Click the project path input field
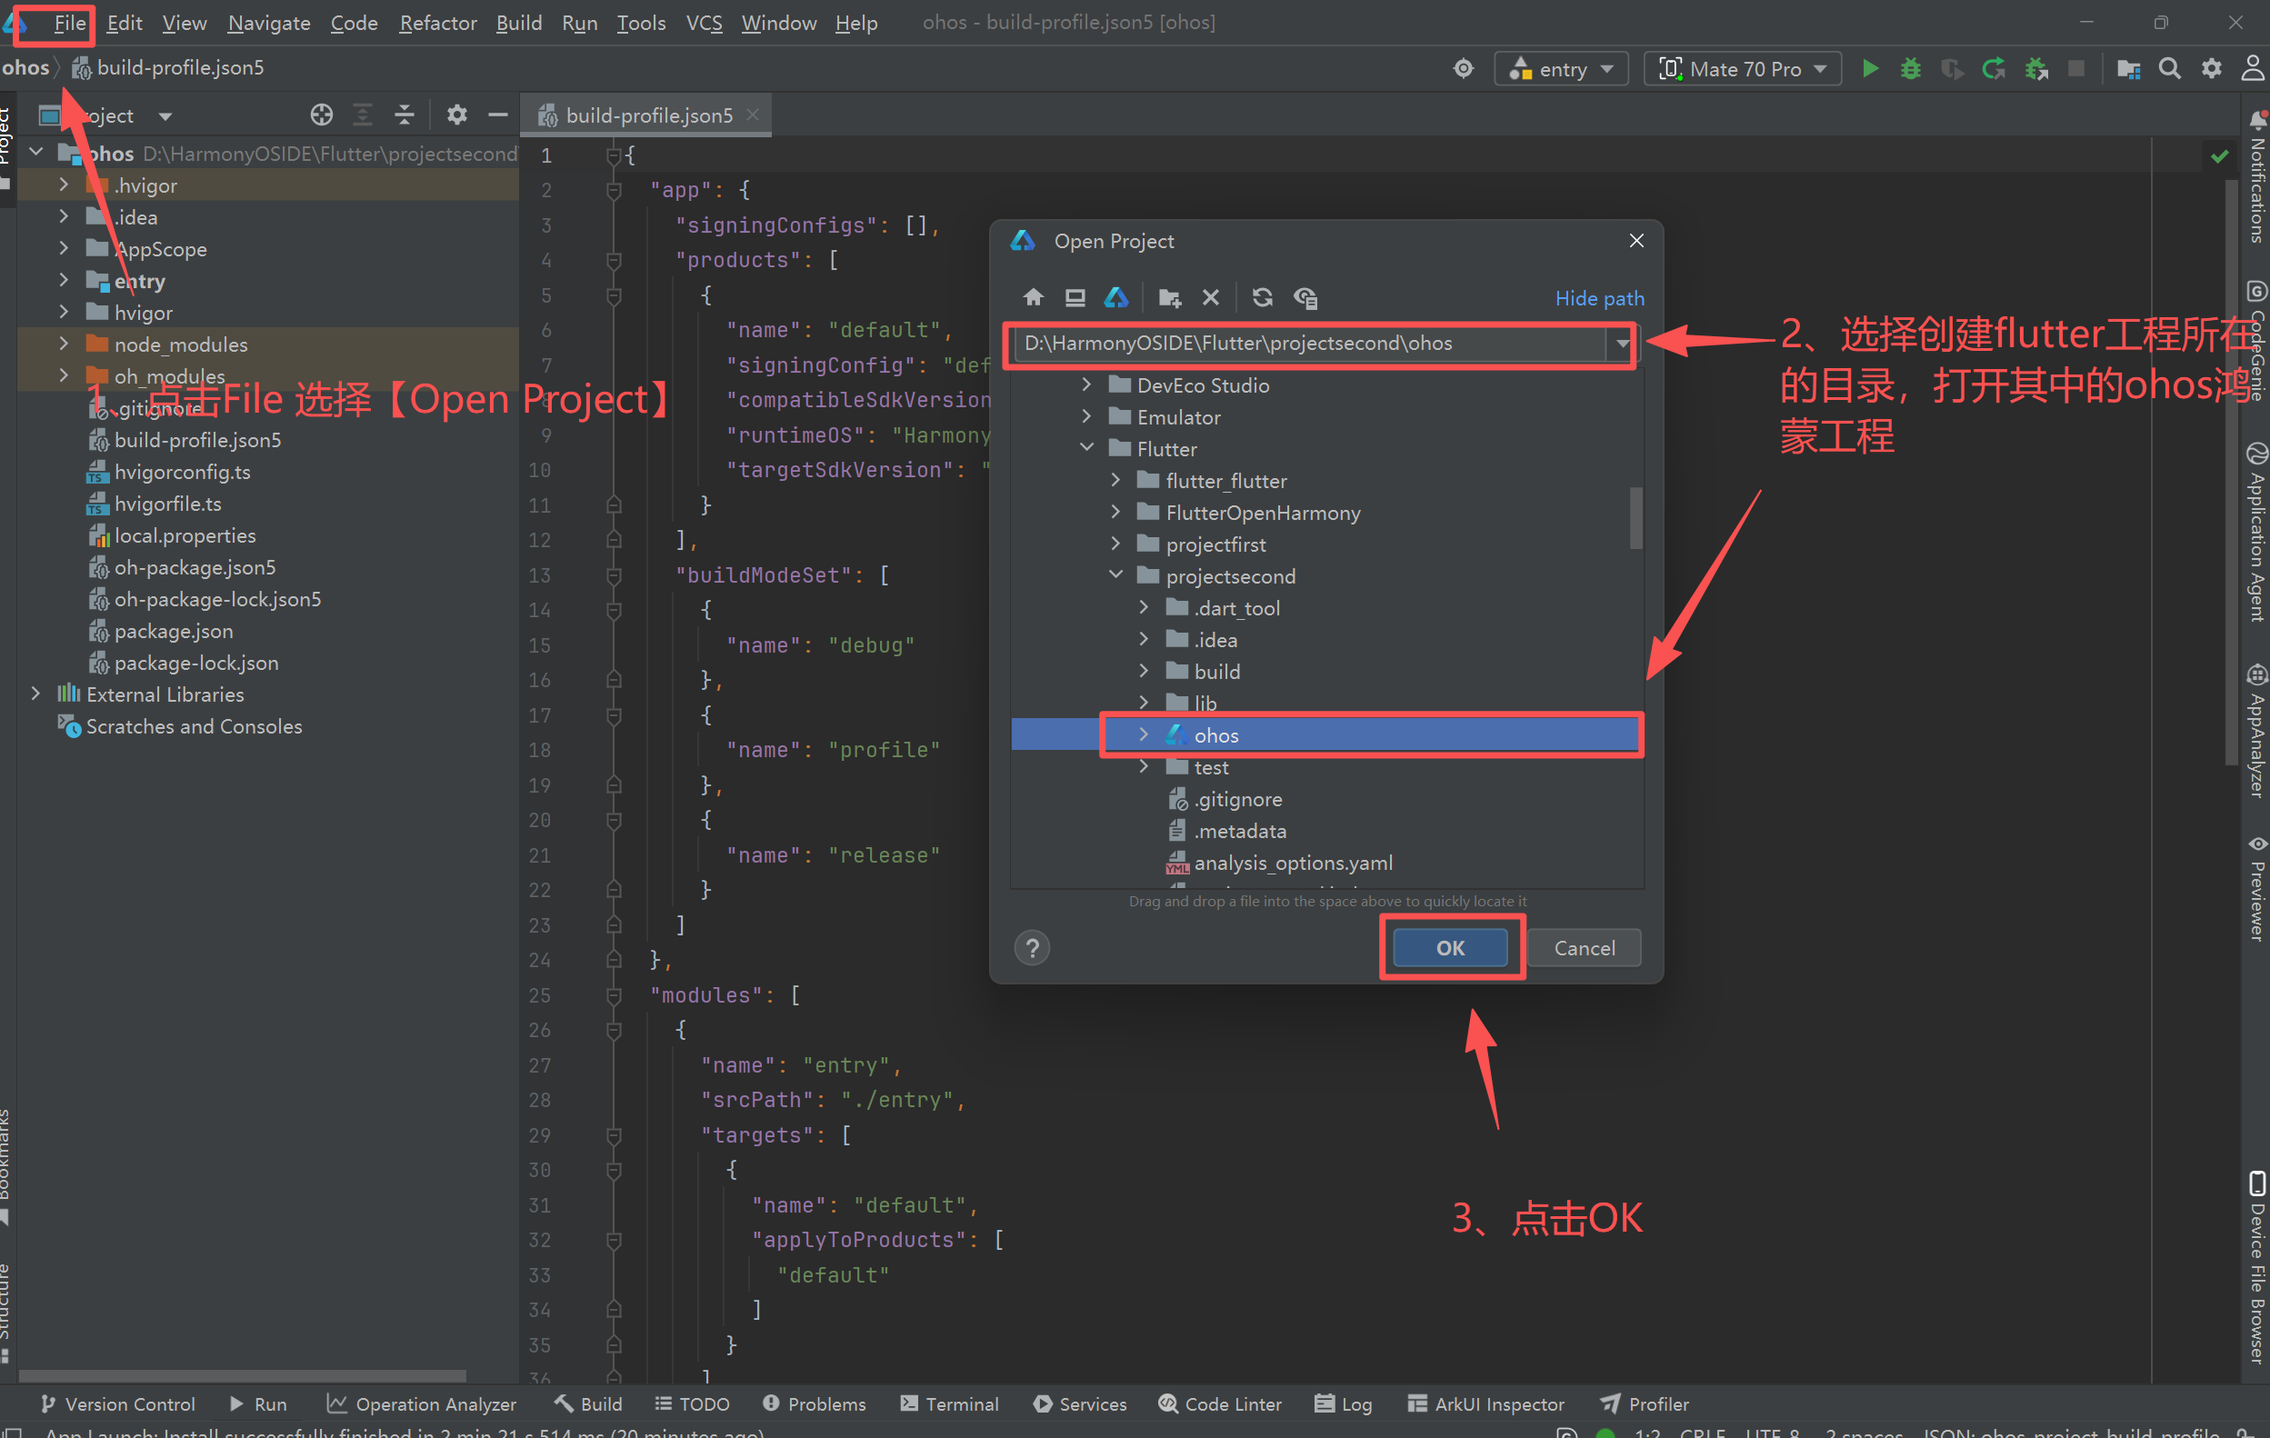This screenshot has height=1438, width=2270. [x=1310, y=343]
